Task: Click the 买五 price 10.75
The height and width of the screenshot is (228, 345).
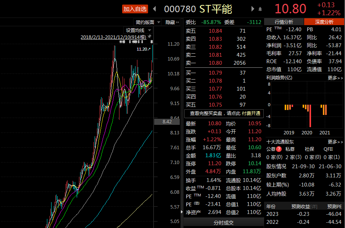Action: click(x=215, y=105)
